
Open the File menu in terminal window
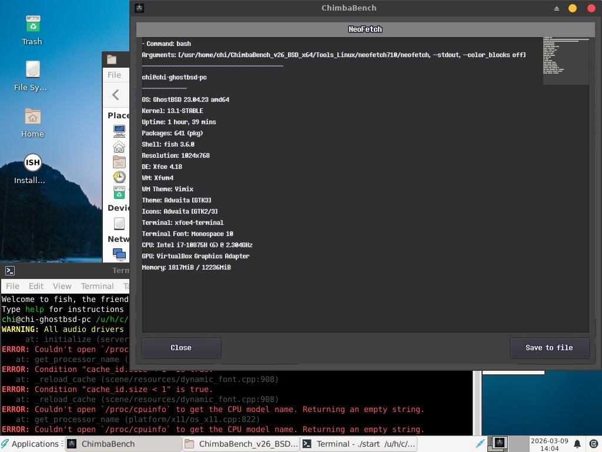(x=12, y=286)
